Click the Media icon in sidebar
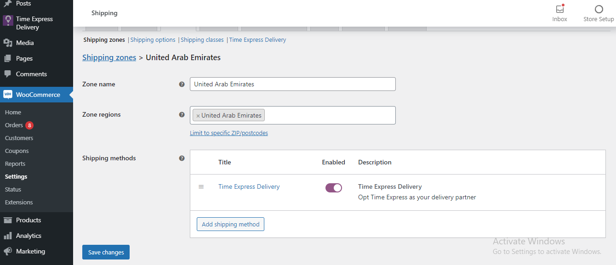Screen dimensions: 616x265 [8, 43]
